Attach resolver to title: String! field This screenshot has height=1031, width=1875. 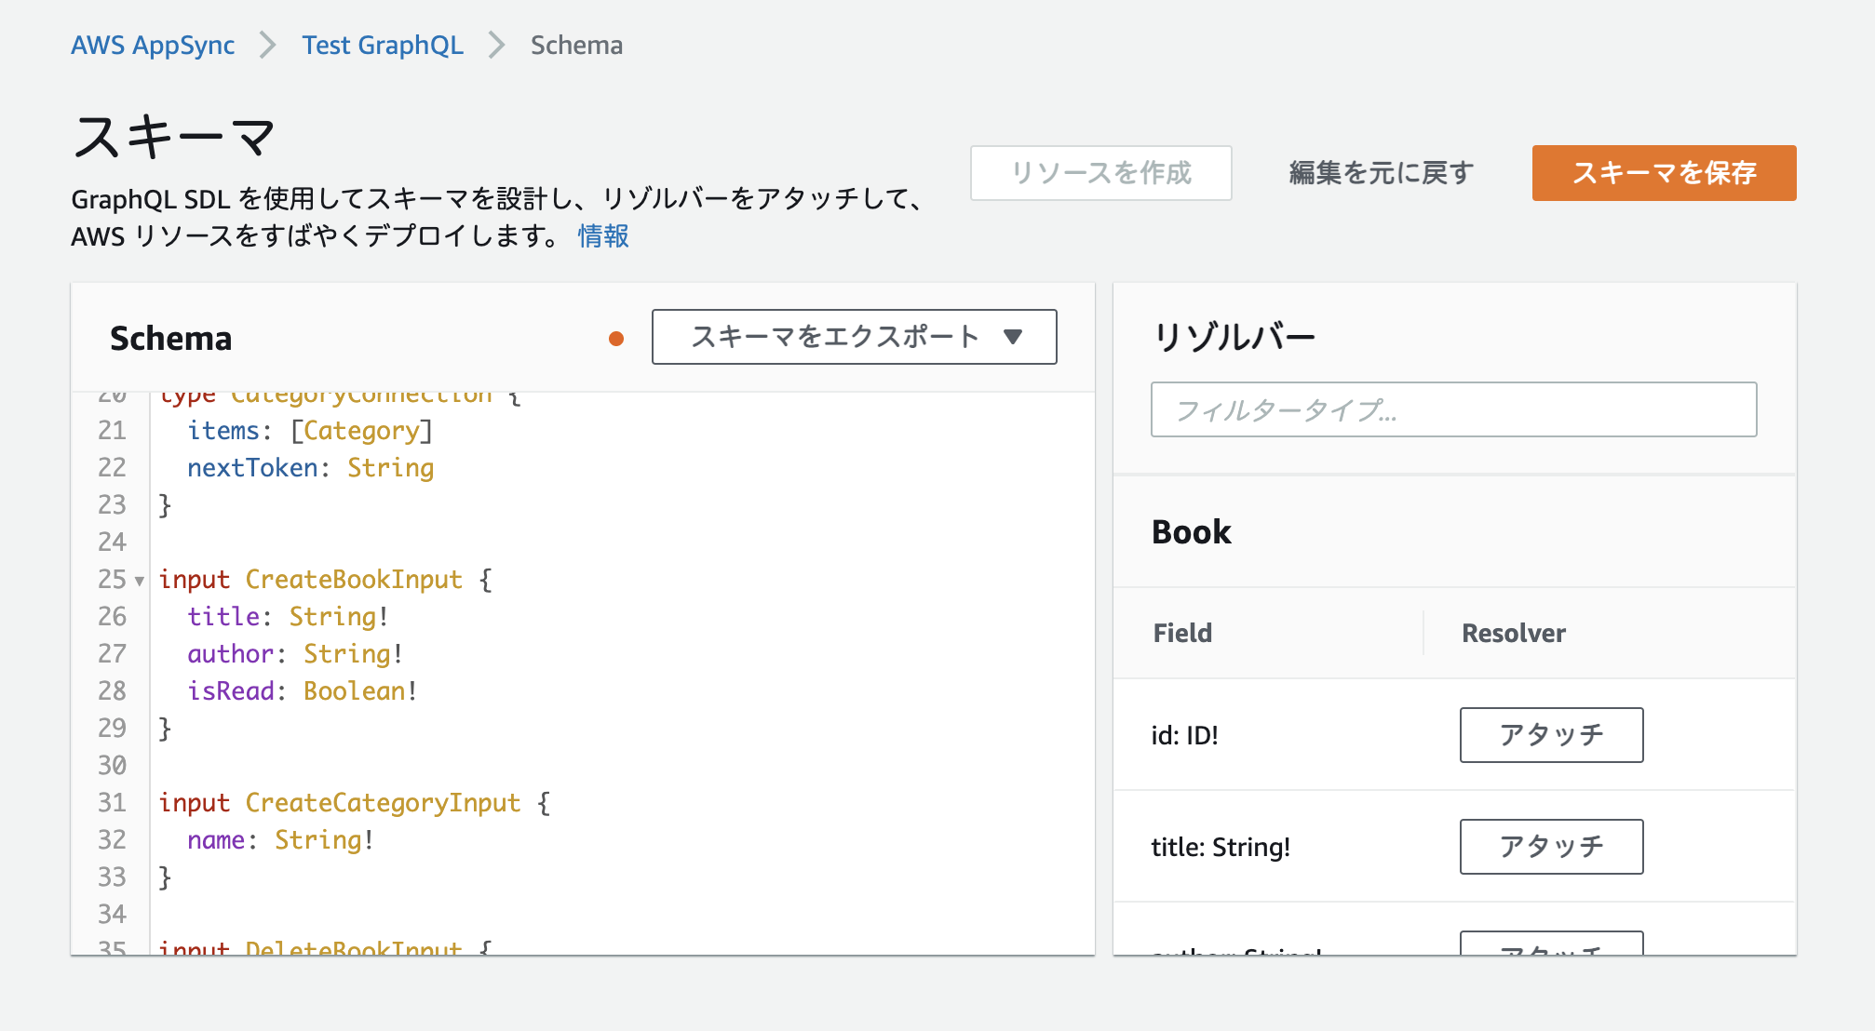point(1551,847)
